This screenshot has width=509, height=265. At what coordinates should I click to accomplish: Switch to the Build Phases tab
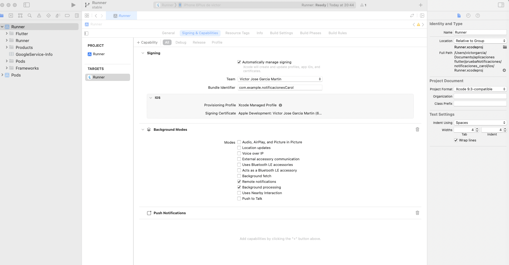click(x=310, y=33)
